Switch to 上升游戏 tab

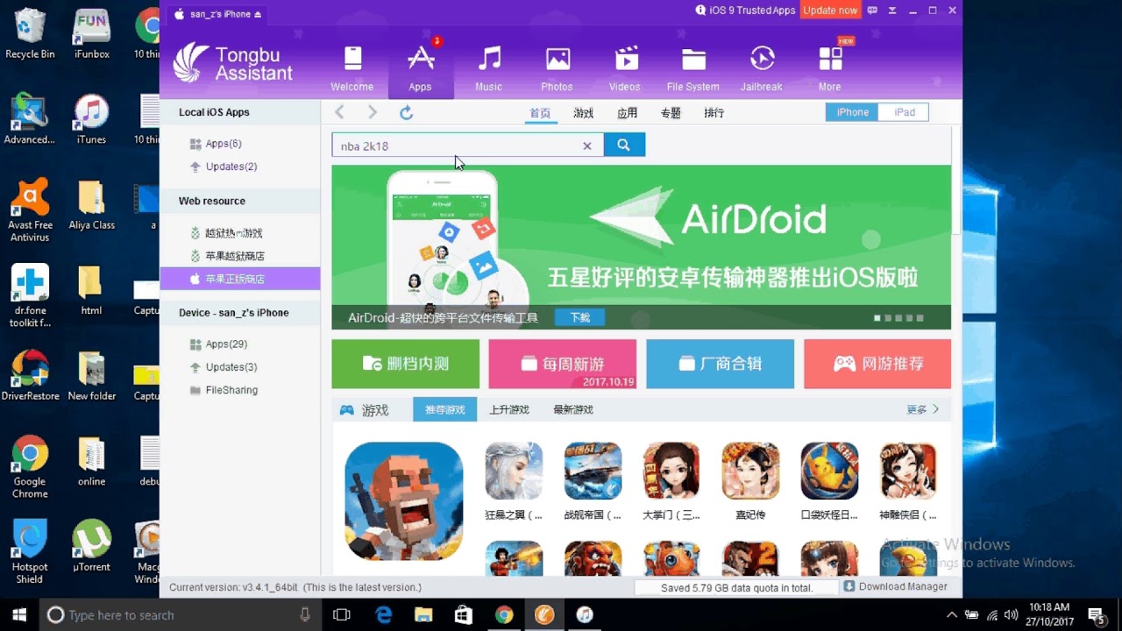coord(509,409)
